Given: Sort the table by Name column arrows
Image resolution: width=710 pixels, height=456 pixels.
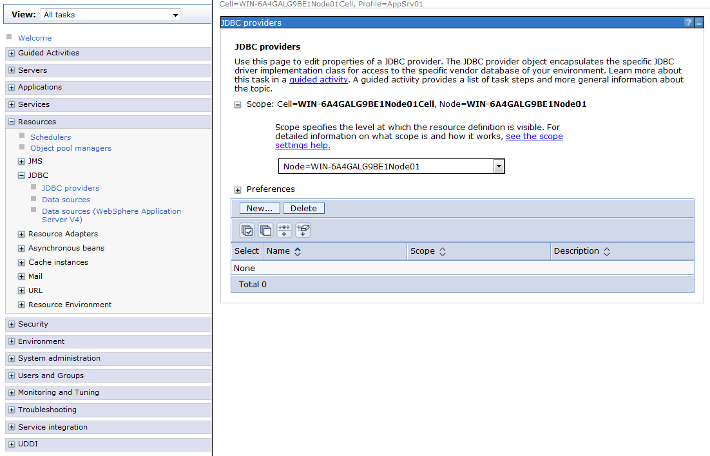Looking at the screenshot, I should click(x=298, y=252).
